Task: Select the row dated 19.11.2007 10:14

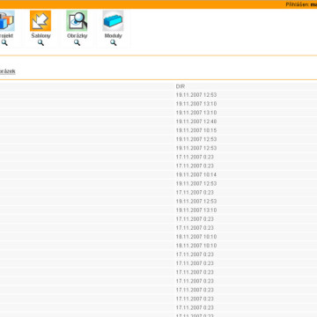Action: [158, 174]
